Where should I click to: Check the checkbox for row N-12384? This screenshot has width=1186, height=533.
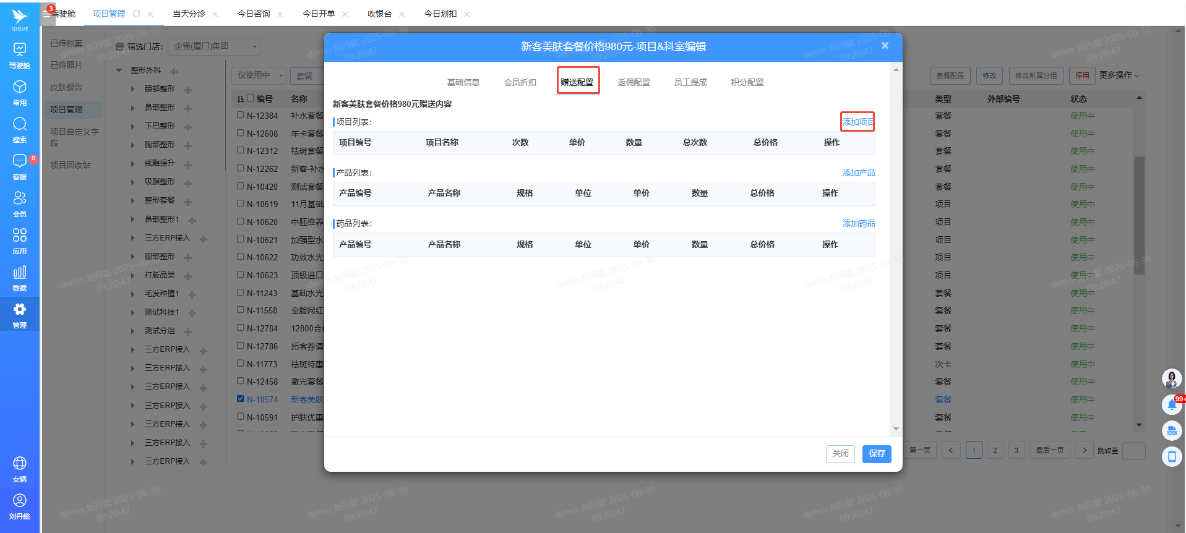241,115
